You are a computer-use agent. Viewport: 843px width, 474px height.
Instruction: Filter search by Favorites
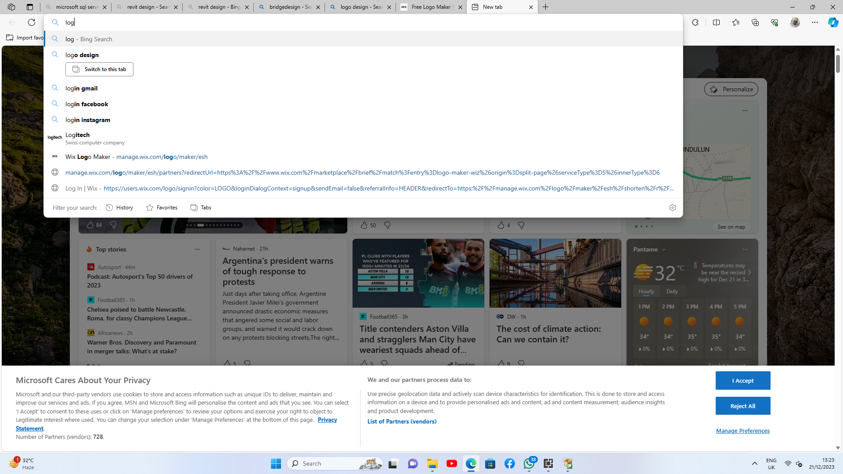pos(162,208)
